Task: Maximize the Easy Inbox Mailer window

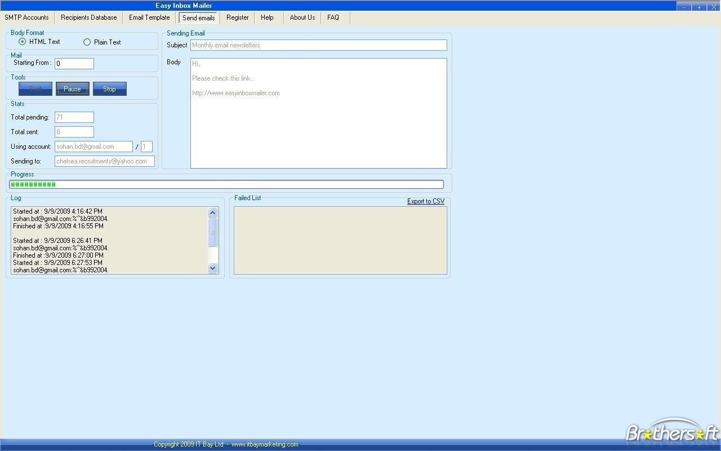Action: (699, 6)
